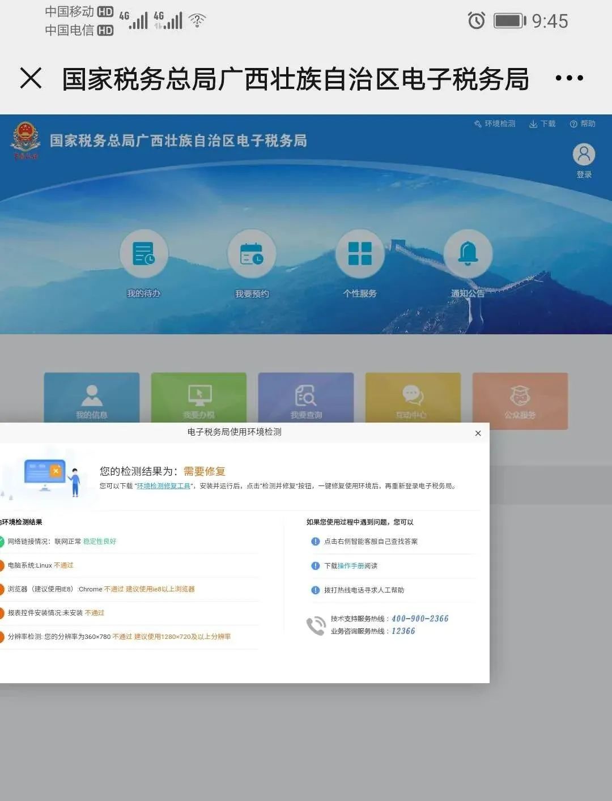Click 建议使用ie8以上浏览器 suggestion text

[x=160, y=589]
